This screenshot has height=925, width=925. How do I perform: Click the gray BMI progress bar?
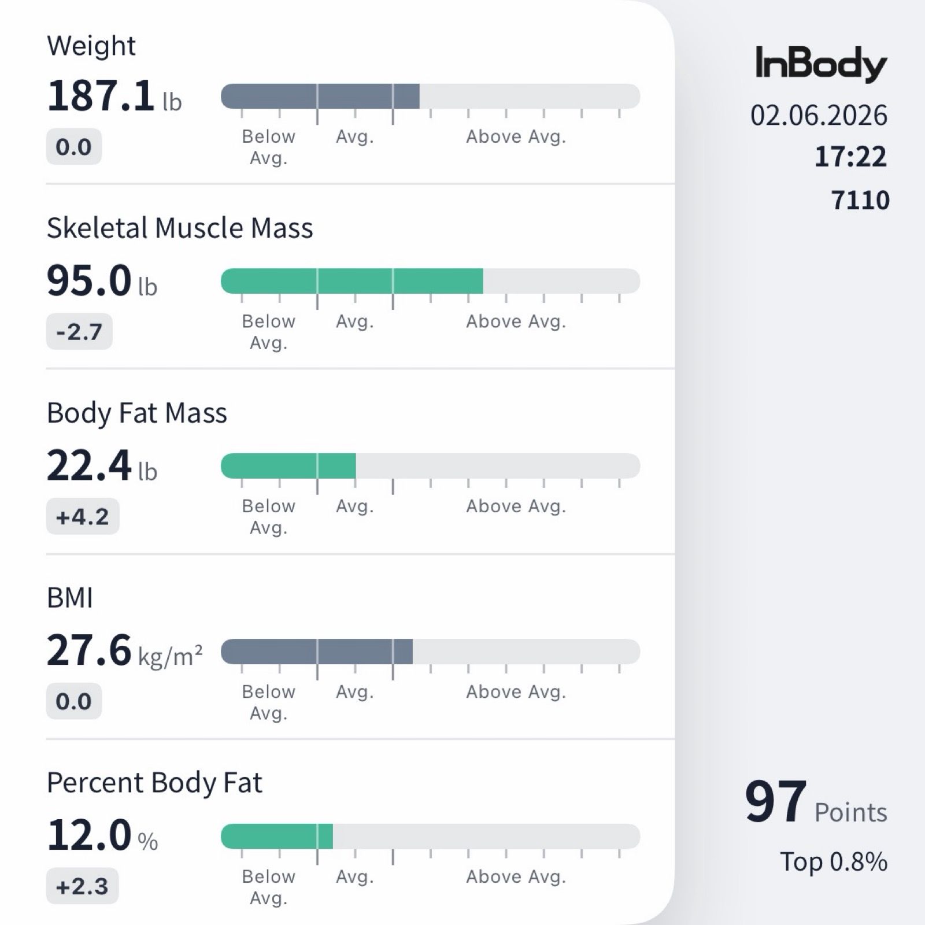317,652
